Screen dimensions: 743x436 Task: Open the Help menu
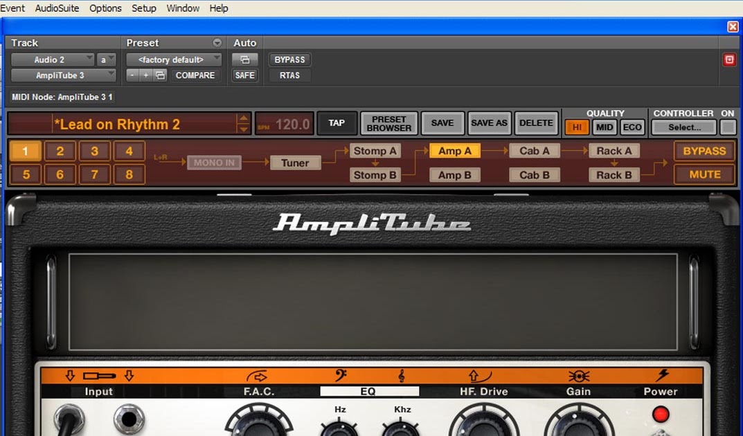tap(218, 8)
